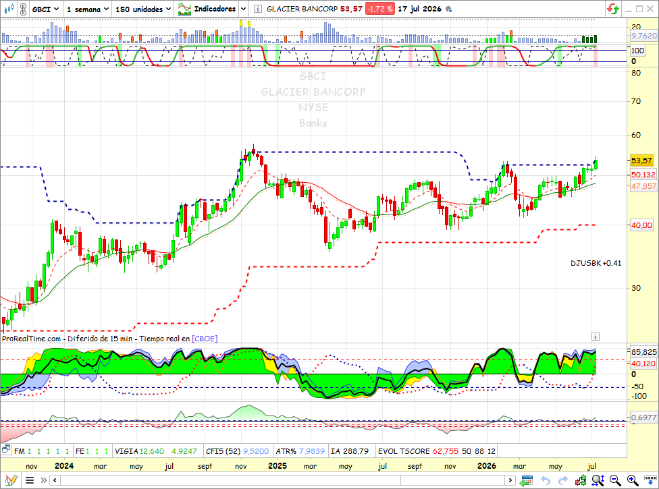Click the 9,7620 volume value label
The height and width of the screenshot is (489, 659).
point(644,36)
